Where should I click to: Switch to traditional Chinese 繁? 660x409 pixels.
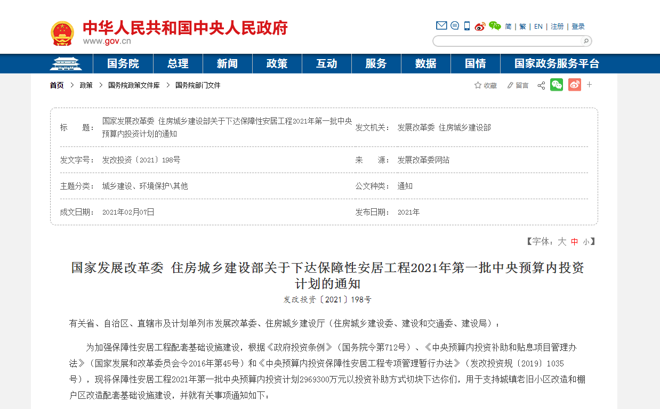tap(522, 27)
